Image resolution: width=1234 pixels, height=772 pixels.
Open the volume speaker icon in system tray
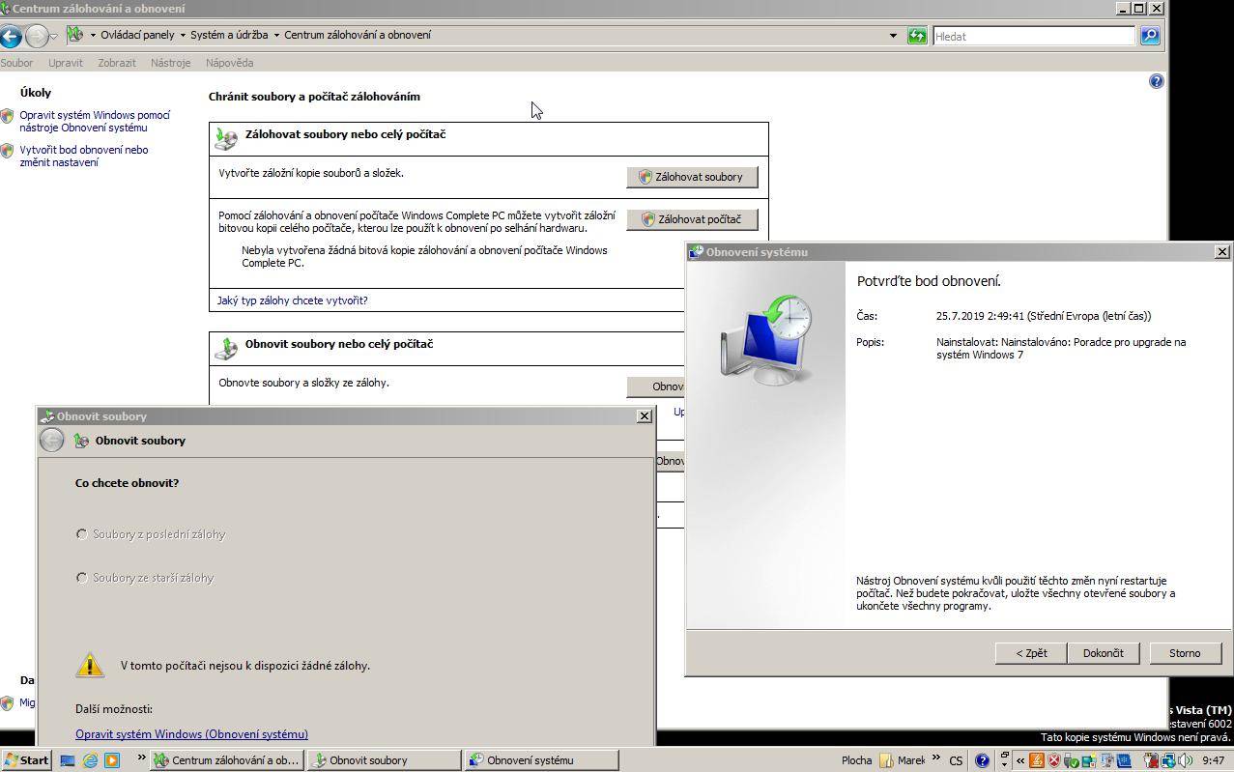coord(1185,760)
